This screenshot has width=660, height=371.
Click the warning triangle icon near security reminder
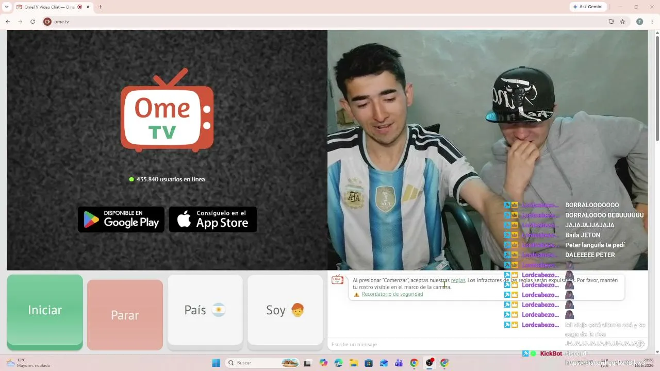[x=356, y=295]
